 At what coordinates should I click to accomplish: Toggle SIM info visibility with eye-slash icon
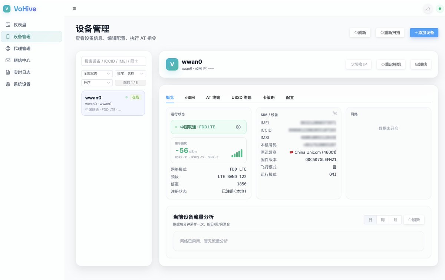335,113
